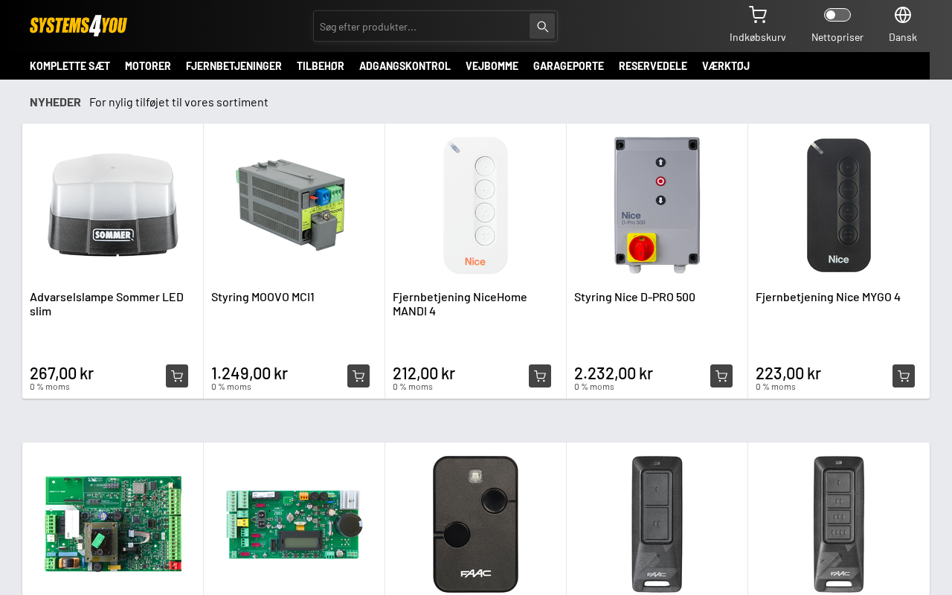952x595 pixels.
Task: View the Sommer LED warning lamp image
Action: [113, 205]
